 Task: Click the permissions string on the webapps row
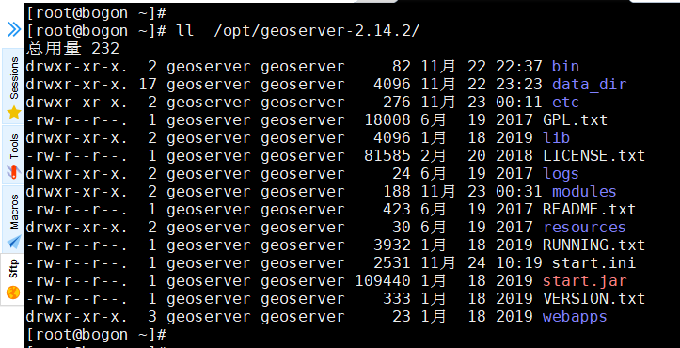[x=77, y=317]
